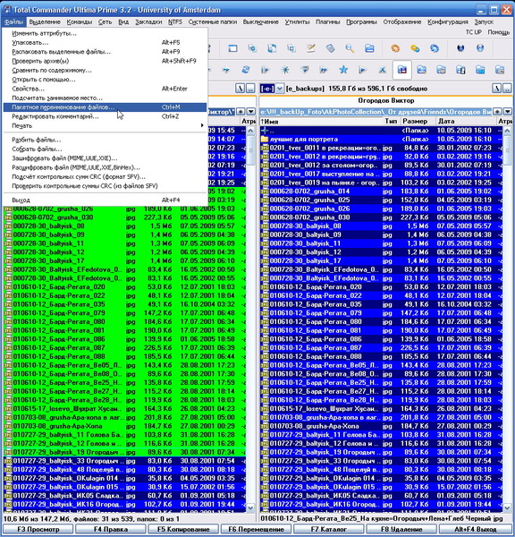The width and height of the screenshot is (515, 537).
Task: Select '010615-17_losevo_Шухрат' file in left panel
Action: pyautogui.click(x=124, y=409)
